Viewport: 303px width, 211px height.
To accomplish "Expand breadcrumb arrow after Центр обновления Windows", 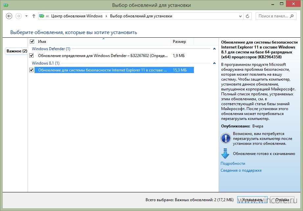I will [x=106, y=16].
